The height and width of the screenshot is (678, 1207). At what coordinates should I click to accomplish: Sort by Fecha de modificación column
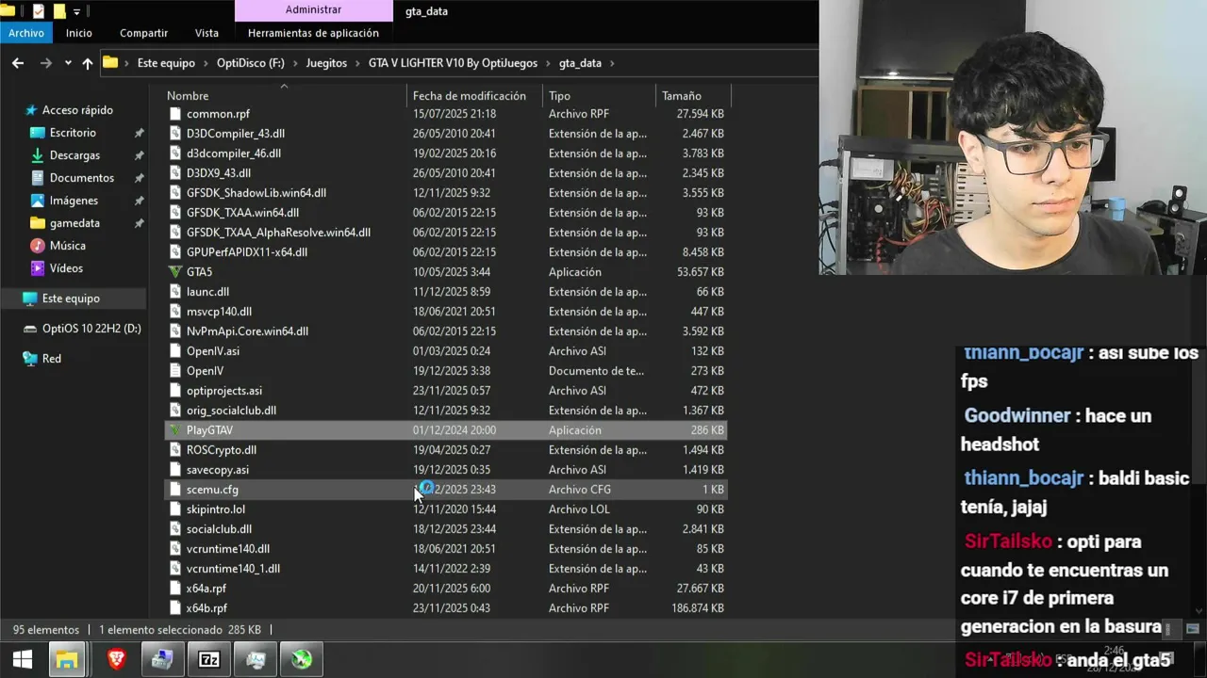coord(469,96)
